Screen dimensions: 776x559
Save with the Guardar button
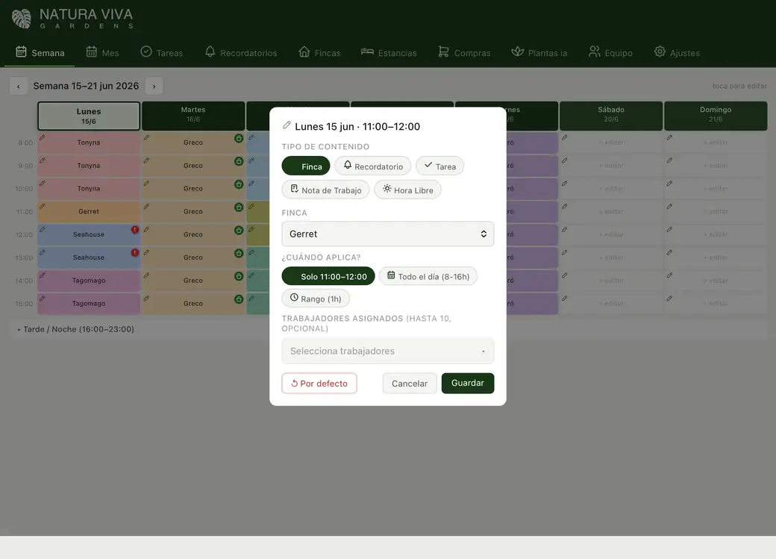pyautogui.click(x=468, y=383)
